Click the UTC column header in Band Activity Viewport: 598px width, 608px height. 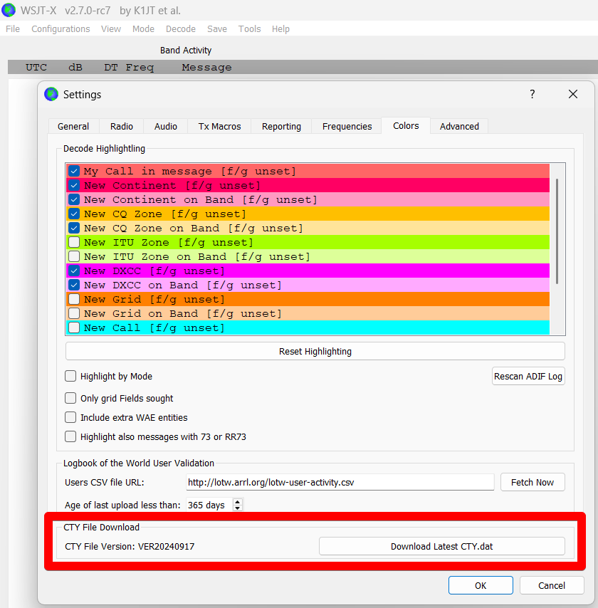(36, 68)
